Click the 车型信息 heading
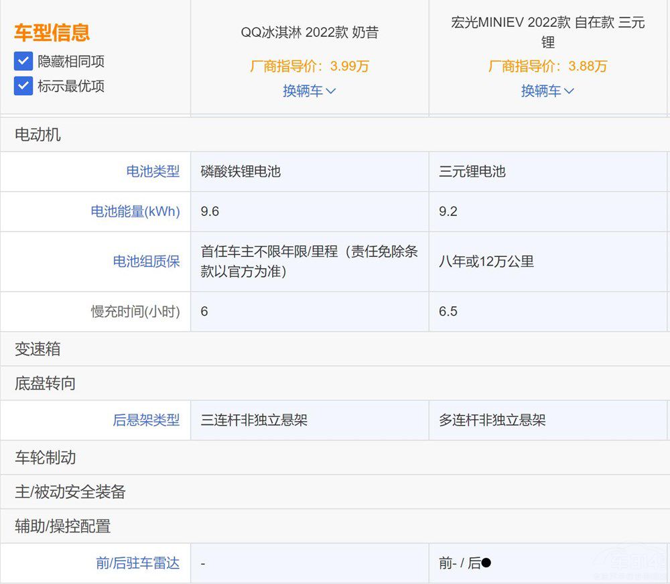Viewport: 670px width, 584px height. point(52,32)
